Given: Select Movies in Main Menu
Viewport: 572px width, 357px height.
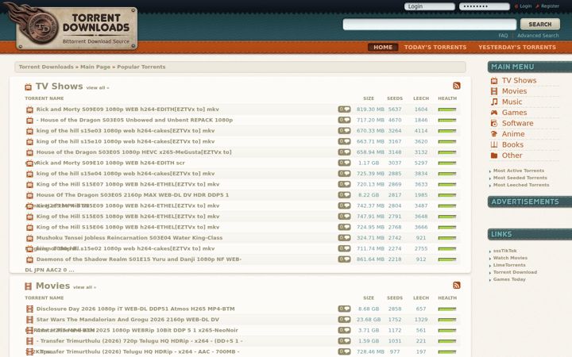Looking at the screenshot, I should click(x=514, y=91).
